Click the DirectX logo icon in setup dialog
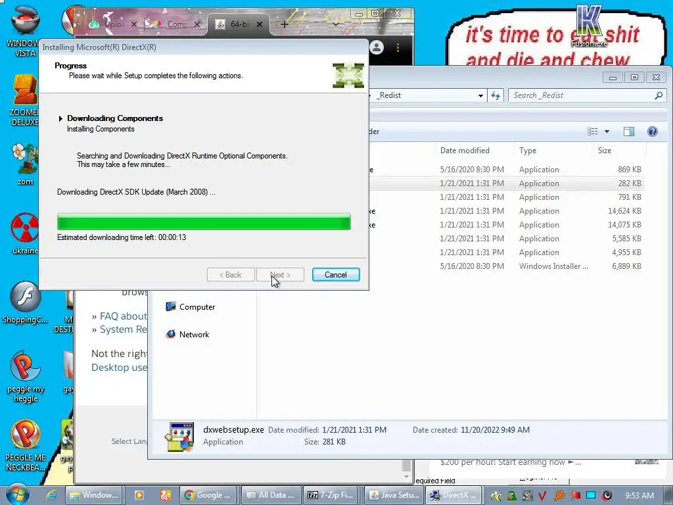Viewport: 673px width, 505px height. tap(348, 76)
